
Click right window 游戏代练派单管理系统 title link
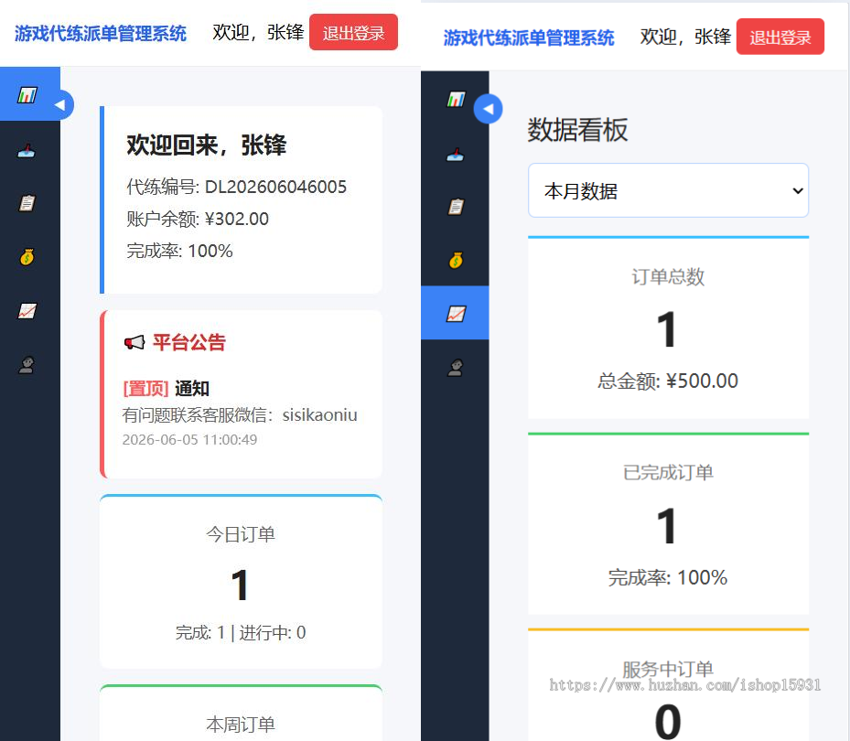click(529, 38)
